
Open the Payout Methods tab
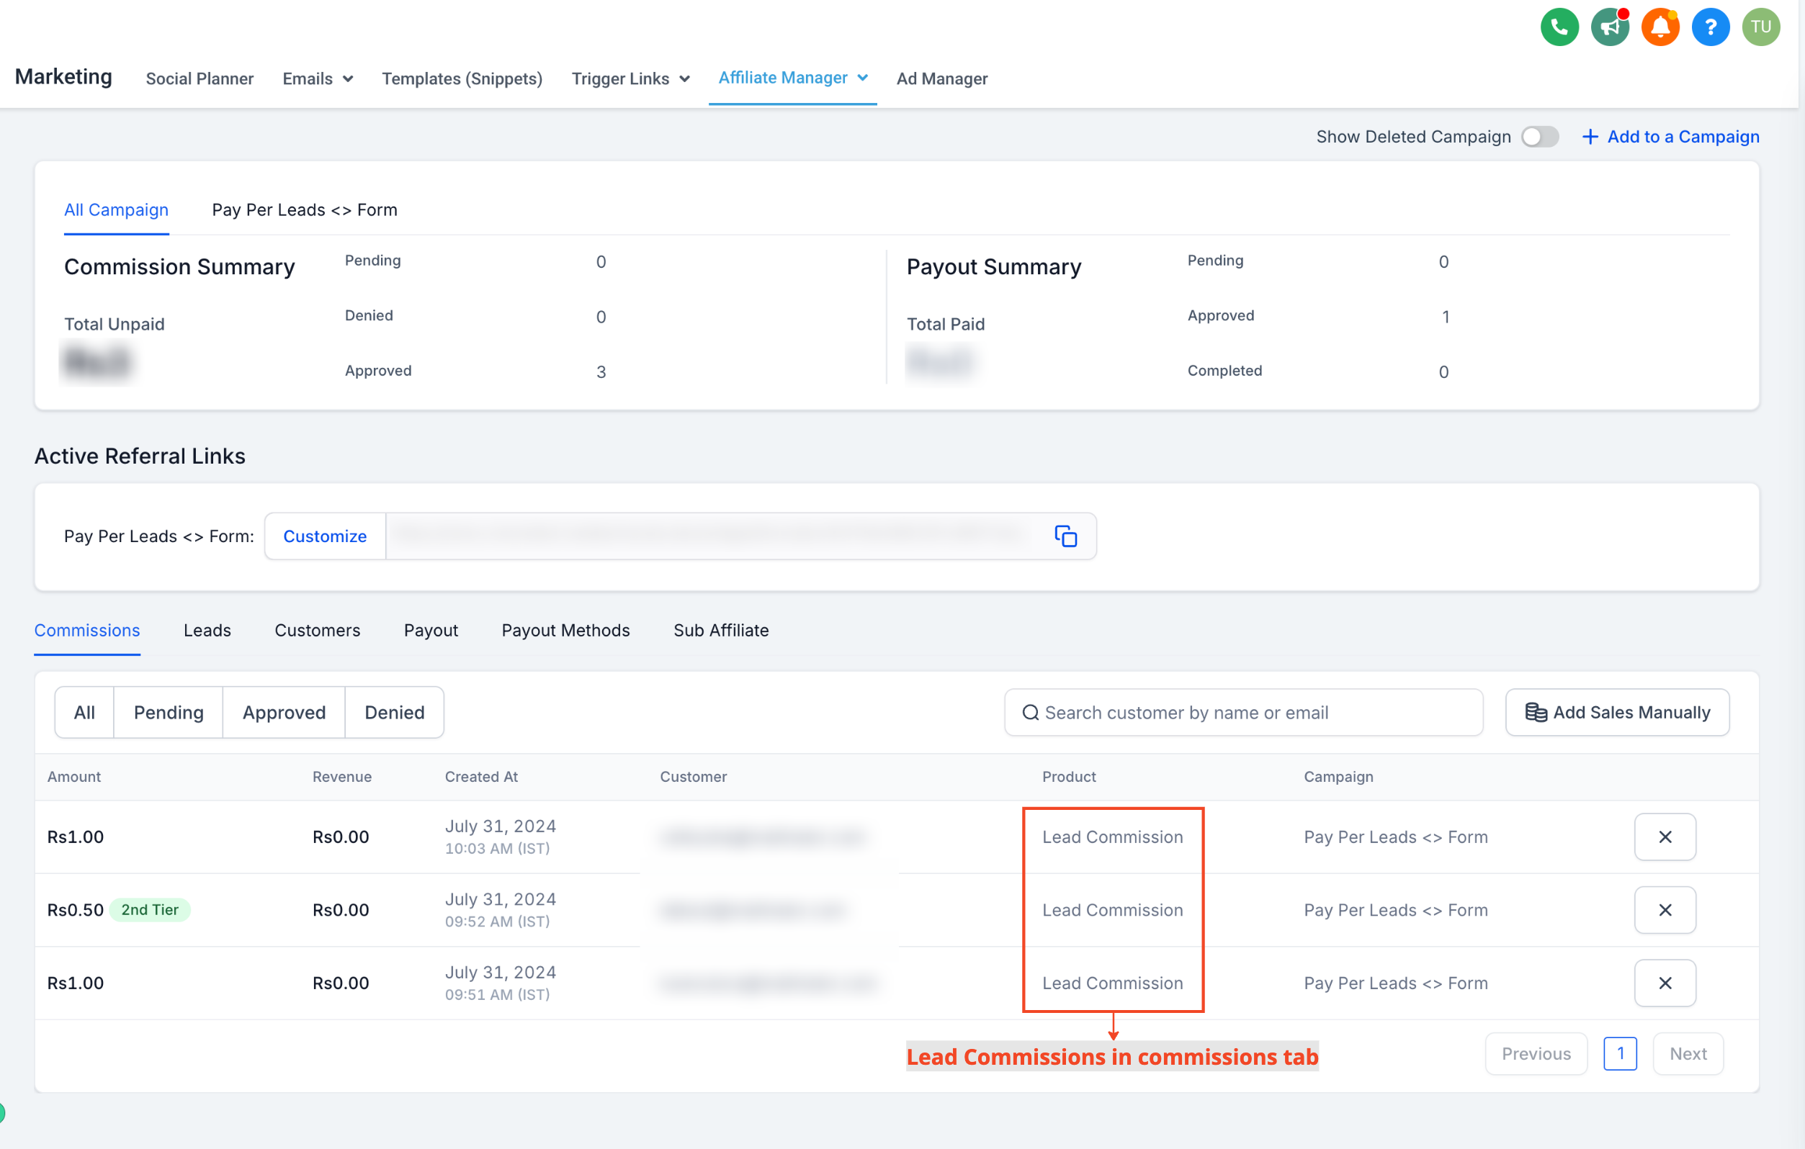coord(565,630)
